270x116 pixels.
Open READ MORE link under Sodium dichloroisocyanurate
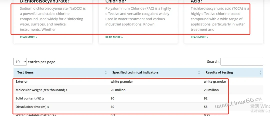pos(28,37)
